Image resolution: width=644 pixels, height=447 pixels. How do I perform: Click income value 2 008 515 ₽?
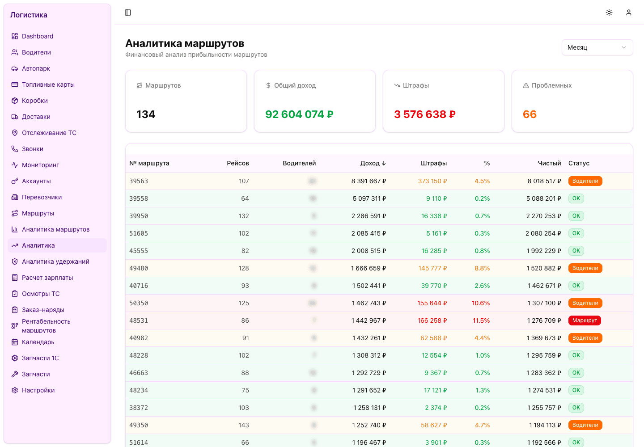click(369, 251)
